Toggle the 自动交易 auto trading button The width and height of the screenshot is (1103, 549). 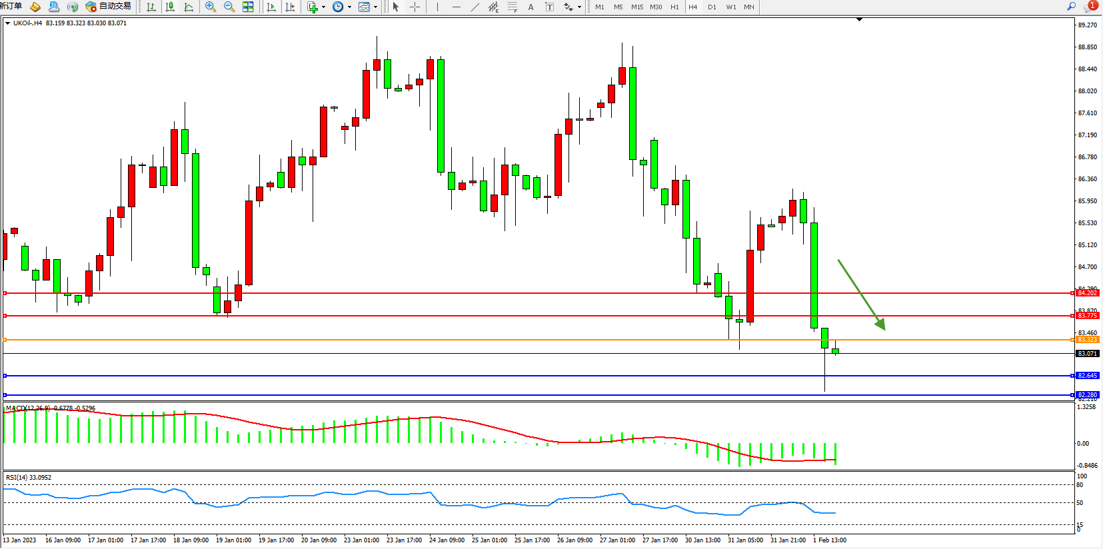pyautogui.click(x=109, y=7)
